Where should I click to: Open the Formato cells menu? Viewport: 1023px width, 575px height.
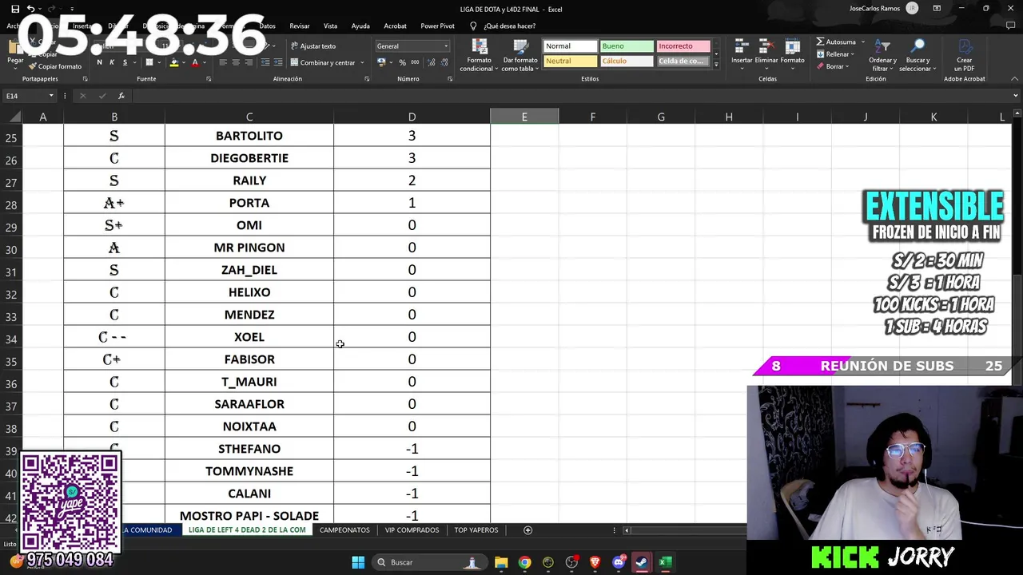point(792,53)
